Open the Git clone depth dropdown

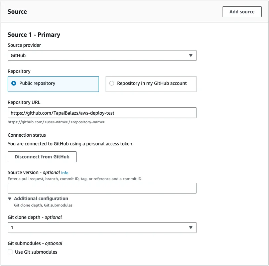coord(102,227)
